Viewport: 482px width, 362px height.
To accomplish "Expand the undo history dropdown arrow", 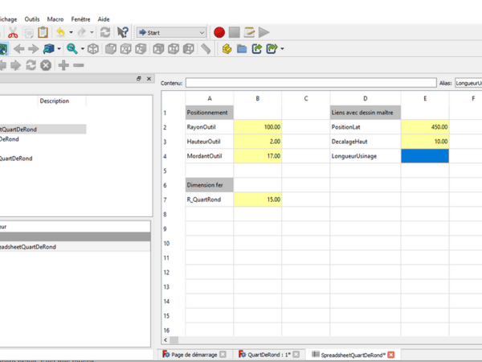I will click(71, 32).
